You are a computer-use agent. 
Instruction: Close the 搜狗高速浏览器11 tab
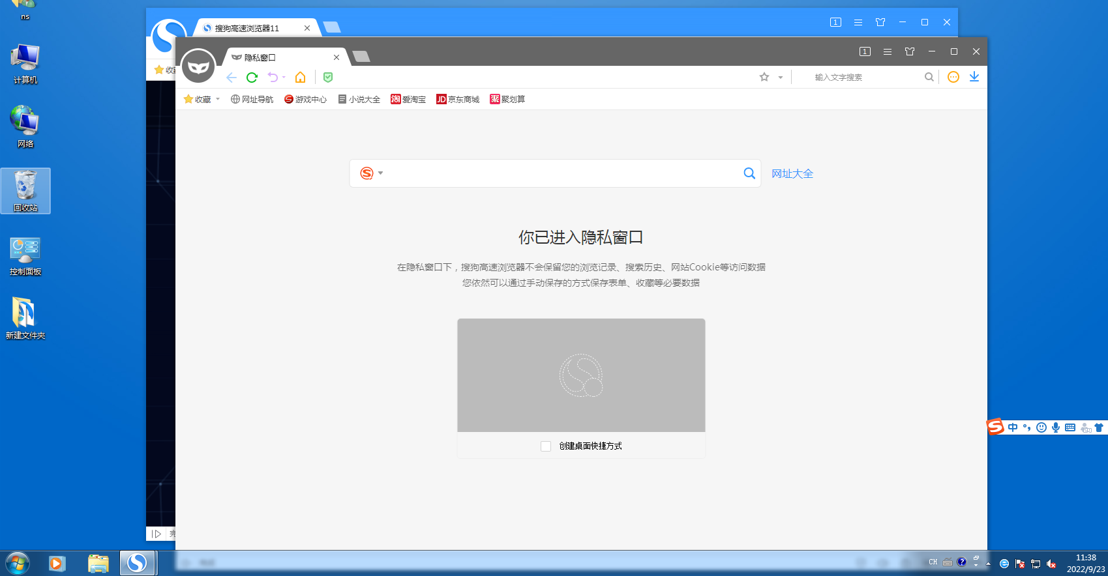[x=307, y=28]
